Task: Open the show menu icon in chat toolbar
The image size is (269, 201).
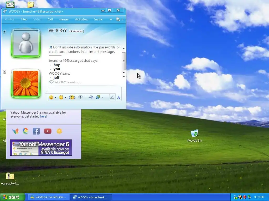Action: point(118,19)
